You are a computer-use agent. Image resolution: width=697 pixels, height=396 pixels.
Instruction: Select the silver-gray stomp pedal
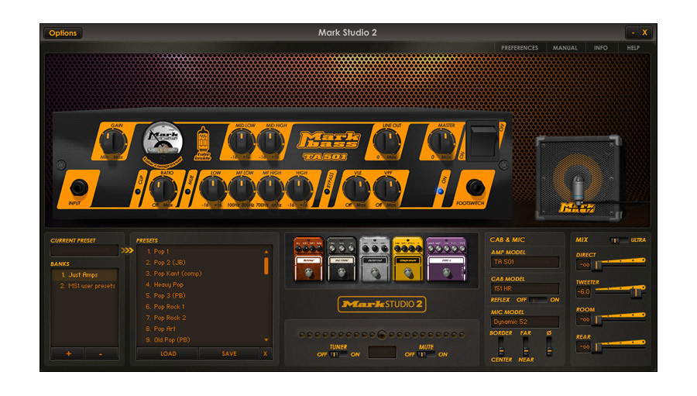point(374,260)
